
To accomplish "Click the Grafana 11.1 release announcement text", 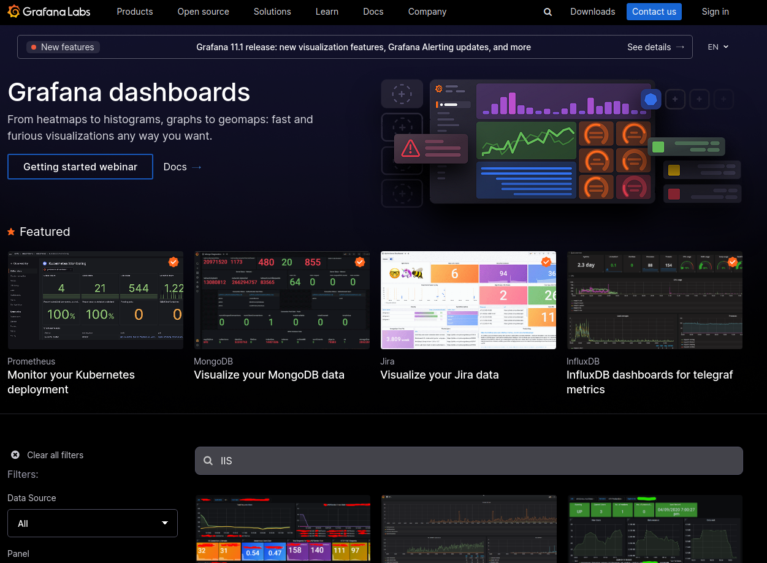I will point(364,47).
